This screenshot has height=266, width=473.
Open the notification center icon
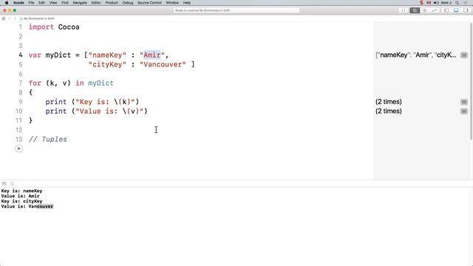(x=466, y=3)
